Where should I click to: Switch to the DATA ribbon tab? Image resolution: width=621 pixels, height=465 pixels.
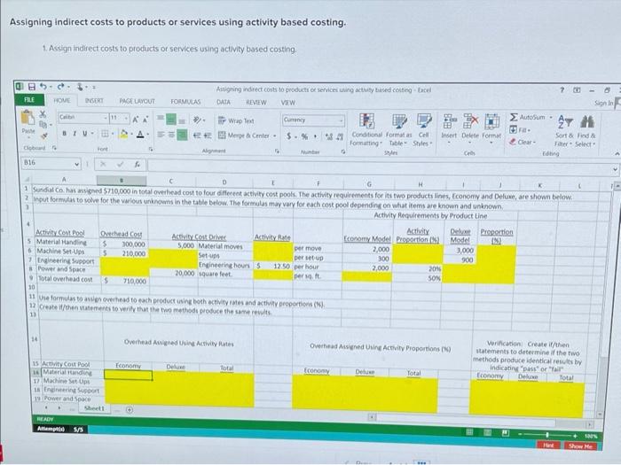pos(224,102)
